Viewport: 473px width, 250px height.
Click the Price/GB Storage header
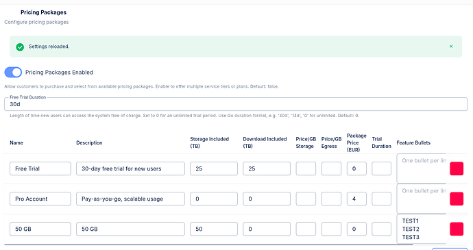pos(306,142)
